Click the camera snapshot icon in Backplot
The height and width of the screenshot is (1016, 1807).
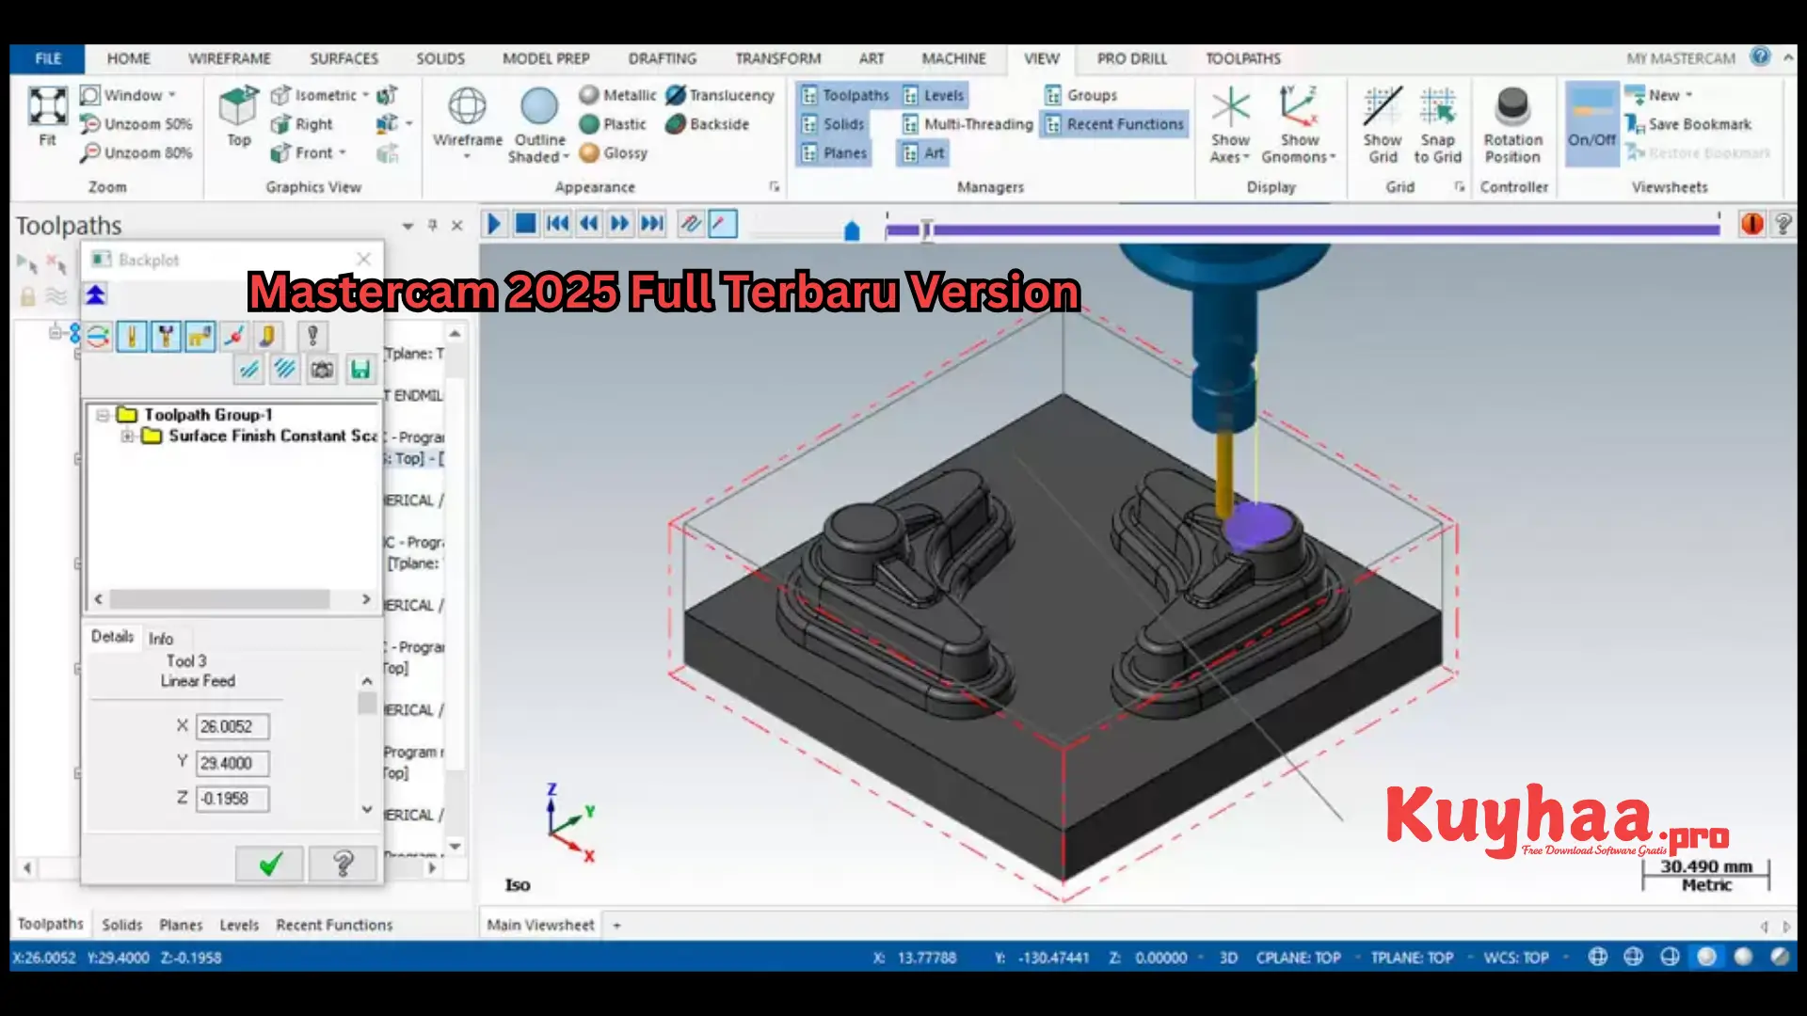pos(322,370)
